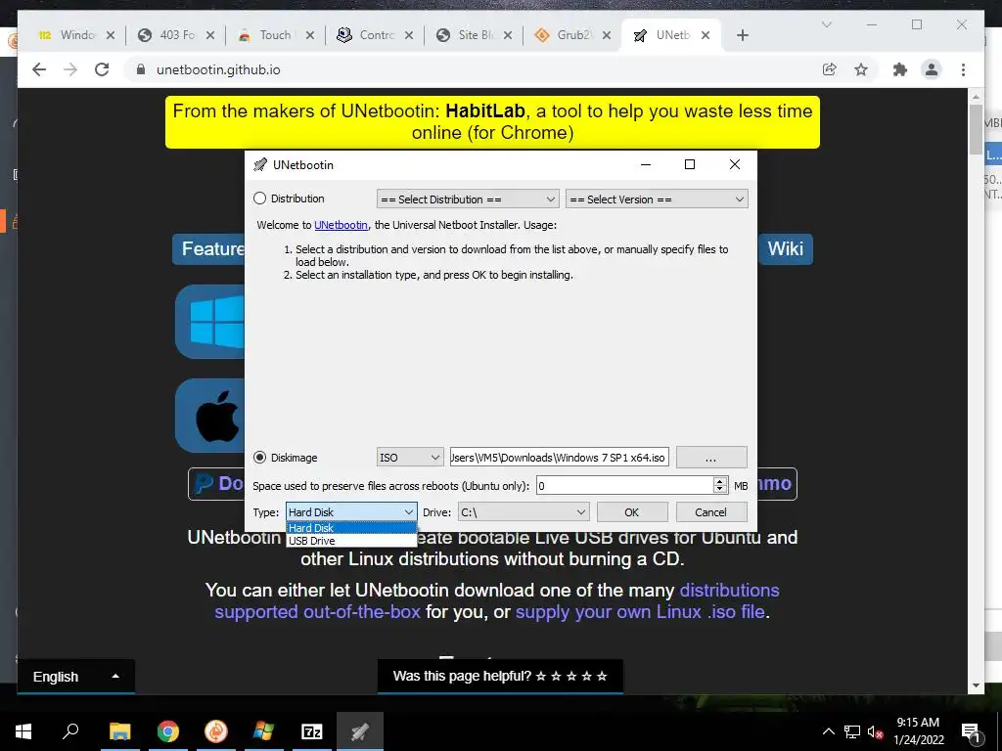The image size is (1002, 751).
Task: Share this page icon in address bar
Action: tap(830, 69)
